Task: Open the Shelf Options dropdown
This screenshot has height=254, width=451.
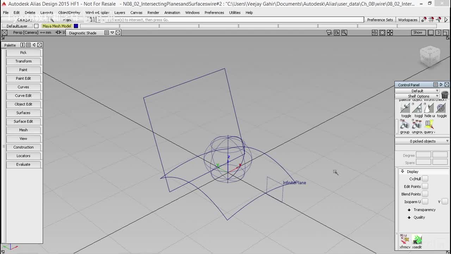Action: (418, 96)
